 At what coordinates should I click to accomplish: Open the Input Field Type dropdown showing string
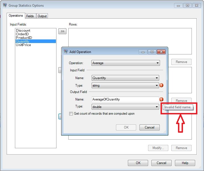coord(125,85)
